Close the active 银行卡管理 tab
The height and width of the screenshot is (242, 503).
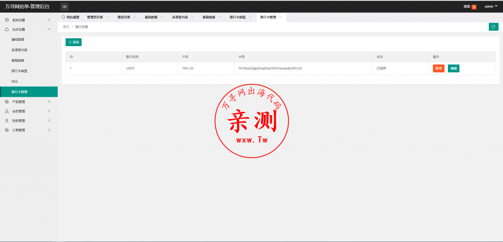(280, 17)
